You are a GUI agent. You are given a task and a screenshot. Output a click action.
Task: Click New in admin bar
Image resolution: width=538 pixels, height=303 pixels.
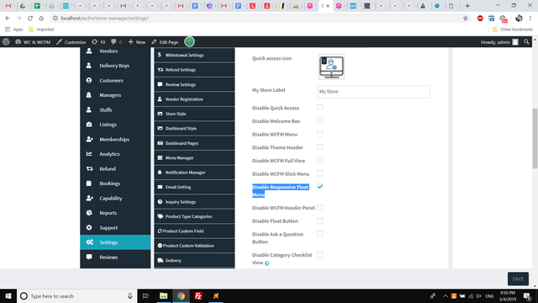pos(137,42)
